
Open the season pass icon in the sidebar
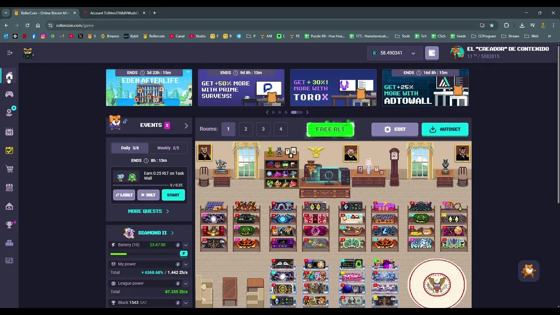[9, 131]
